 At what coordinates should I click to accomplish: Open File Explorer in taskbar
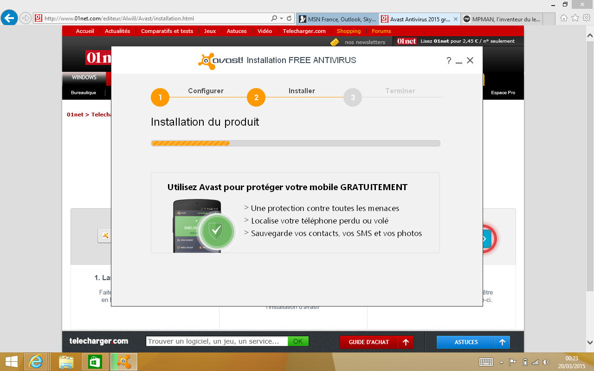coord(66,362)
